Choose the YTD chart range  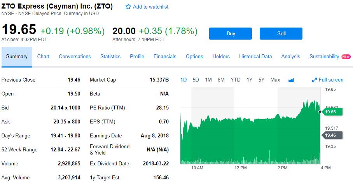coord(235,80)
